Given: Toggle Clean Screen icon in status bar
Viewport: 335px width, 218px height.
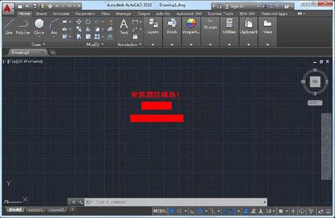Looking at the screenshot, I should (x=320, y=211).
